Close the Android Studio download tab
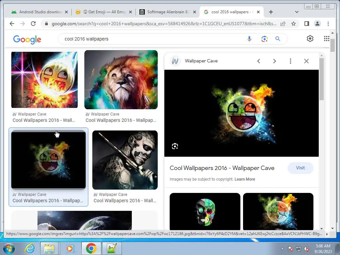Image resolution: width=340 pixels, height=255 pixels. pos(66,12)
